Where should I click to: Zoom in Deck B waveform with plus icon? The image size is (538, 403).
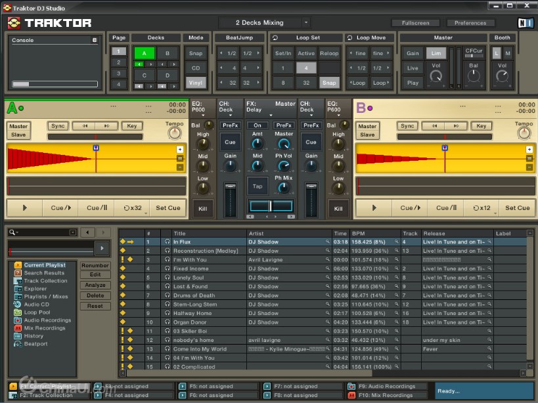click(529, 150)
